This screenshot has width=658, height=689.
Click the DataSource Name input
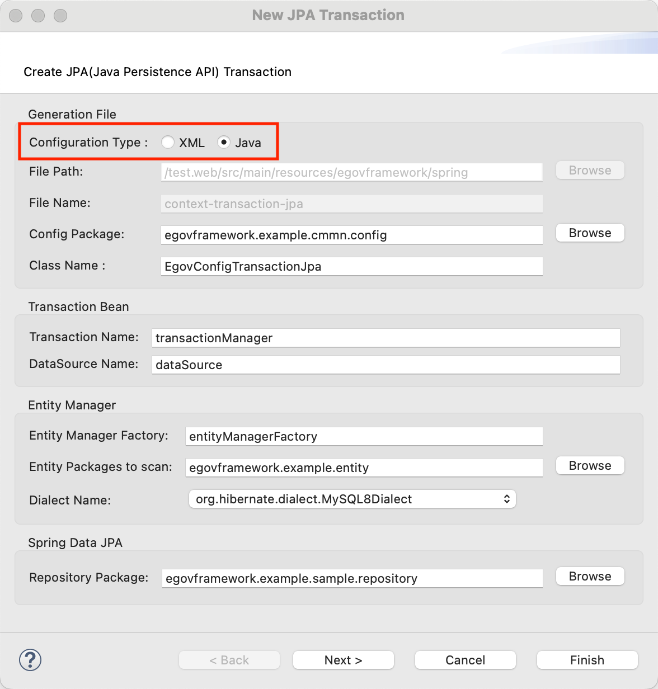coord(386,365)
